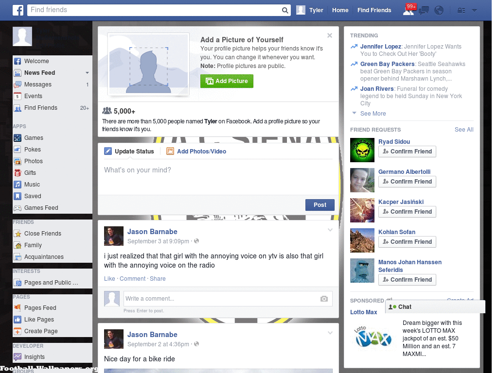The height and width of the screenshot is (373, 498).
Task: Confirm Manos Johan Hanssen Seferidis request
Action: tap(407, 280)
